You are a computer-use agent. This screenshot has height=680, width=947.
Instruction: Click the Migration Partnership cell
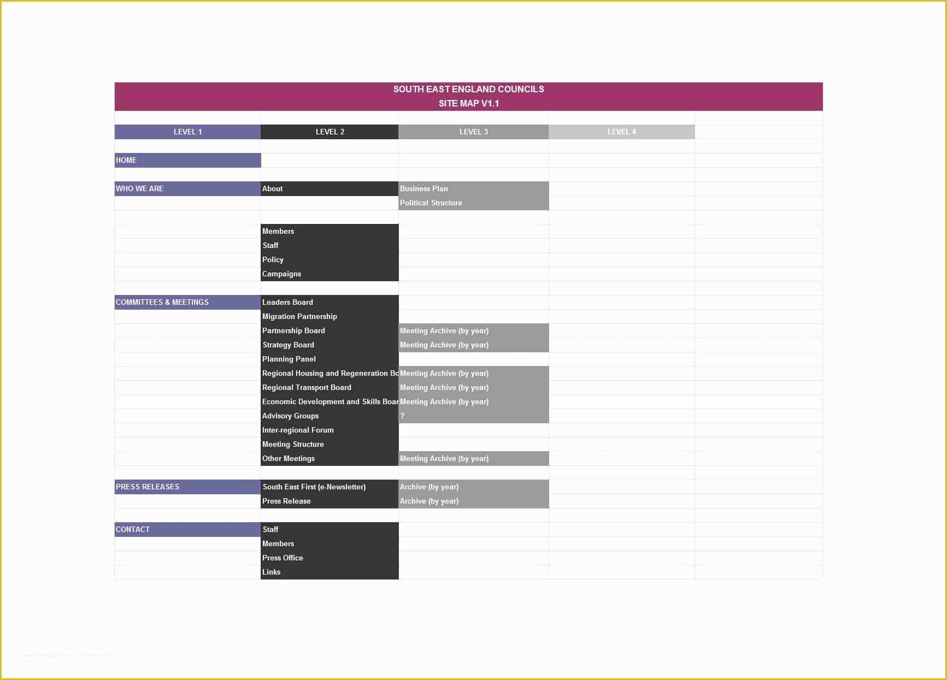330,316
